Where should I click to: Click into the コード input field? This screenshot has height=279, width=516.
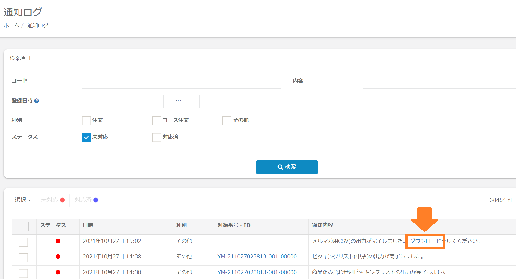coord(181,82)
